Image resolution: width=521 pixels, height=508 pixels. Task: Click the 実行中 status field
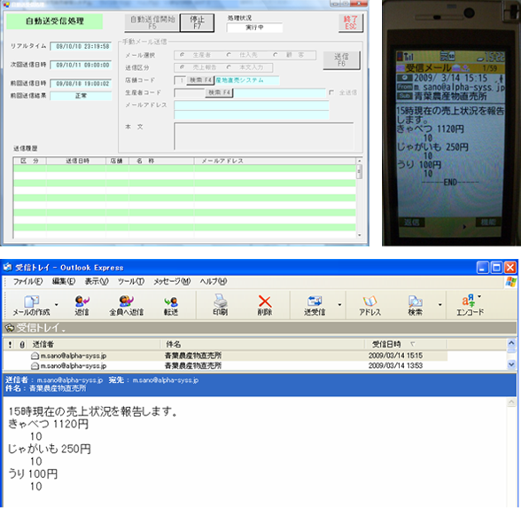[254, 27]
